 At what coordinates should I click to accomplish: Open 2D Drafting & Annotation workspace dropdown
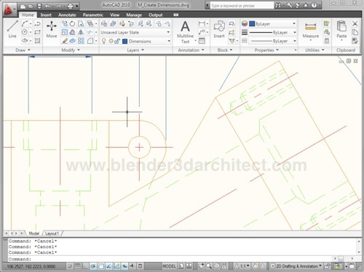[296, 266]
